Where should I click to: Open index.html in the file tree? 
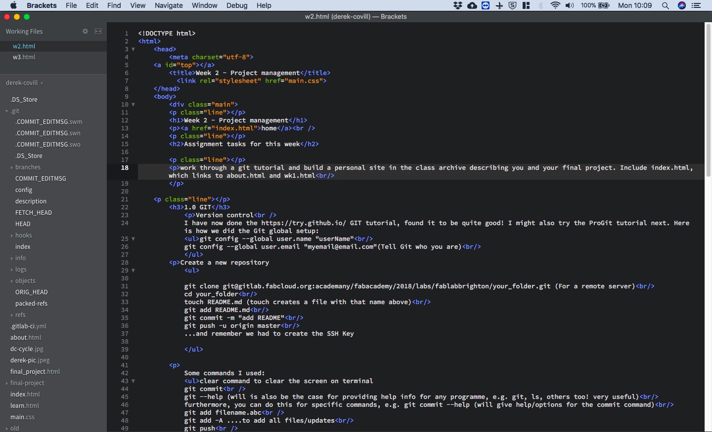pos(25,394)
